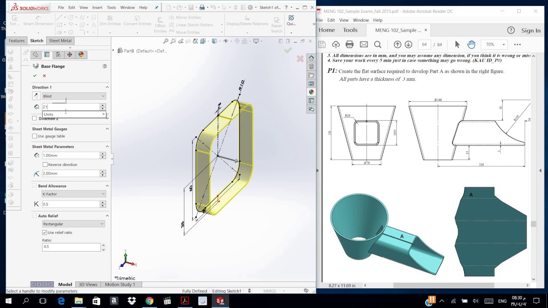Check Reverse direction checkbox
Viewport: 548px width, 308px height.
[x=45, y=165]
